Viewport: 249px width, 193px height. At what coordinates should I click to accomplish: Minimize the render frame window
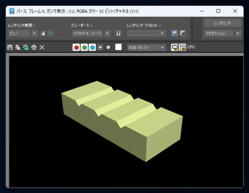pos(202,11)
